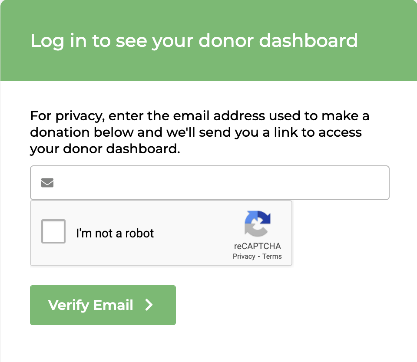This screenshot has width=417, height=362.
Task: Click the envelope icon in the email field
Action: click(47, 183)
